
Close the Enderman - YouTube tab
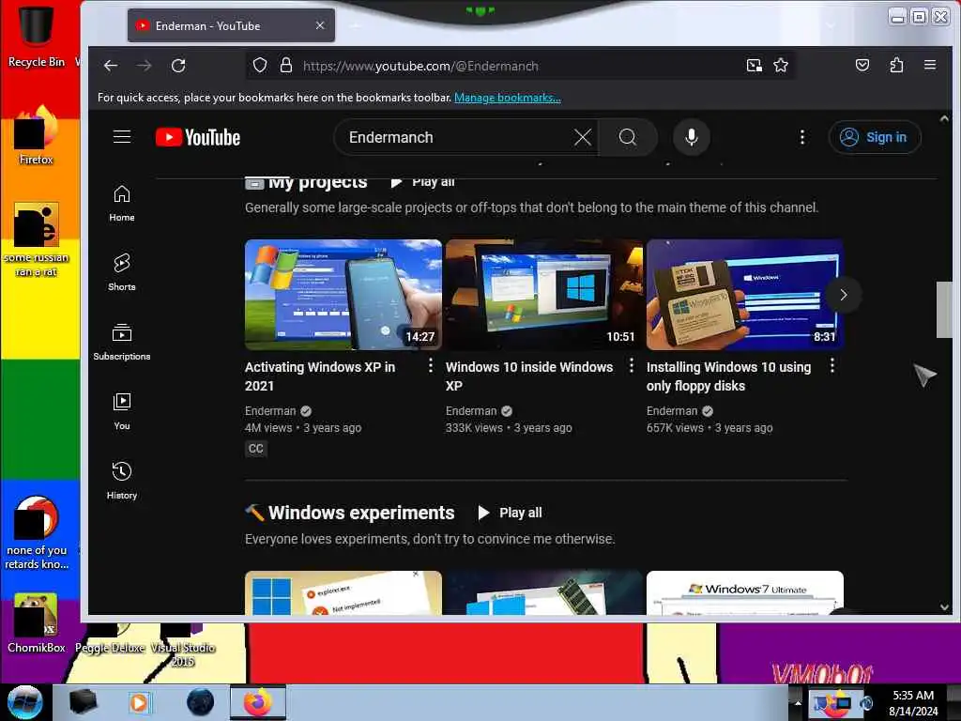(320, 25)
